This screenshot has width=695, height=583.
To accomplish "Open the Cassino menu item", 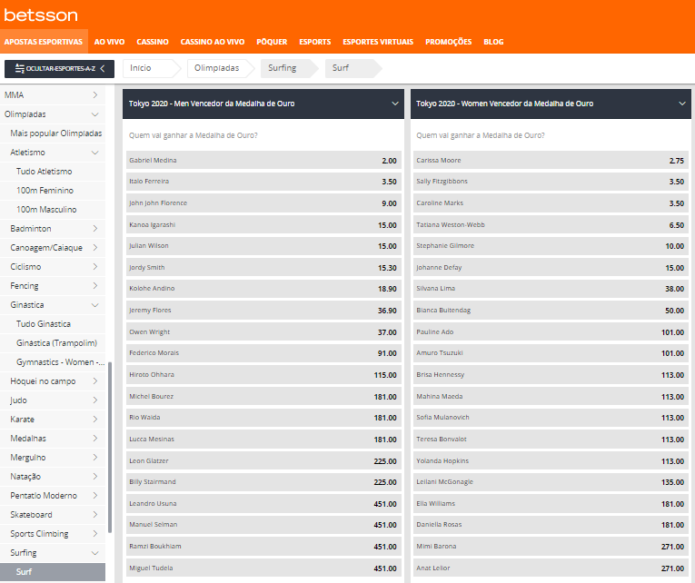I will point(153,42).
